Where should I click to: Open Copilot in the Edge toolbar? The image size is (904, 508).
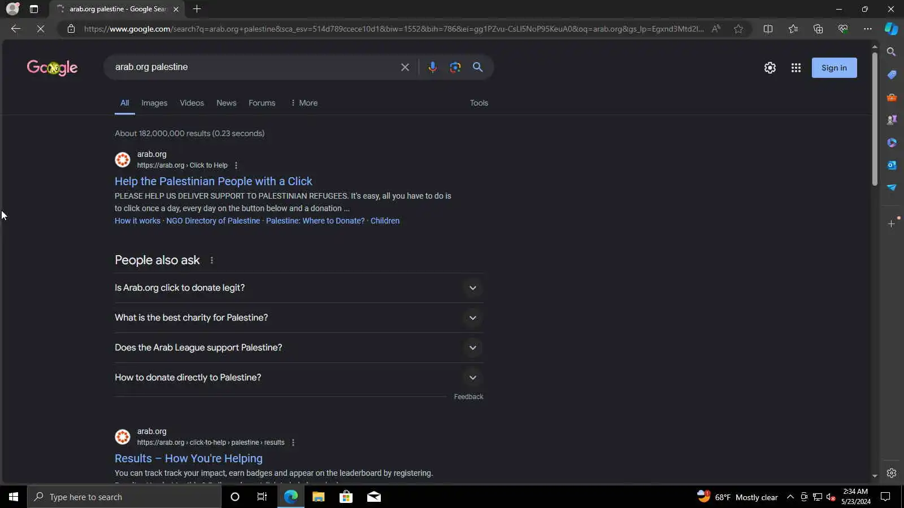click(x=891, y=29)
